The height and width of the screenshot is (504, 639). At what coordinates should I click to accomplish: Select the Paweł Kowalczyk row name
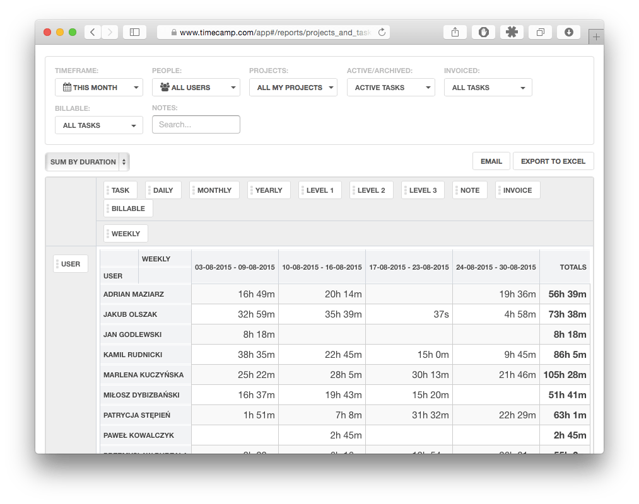tap(139, 435)
